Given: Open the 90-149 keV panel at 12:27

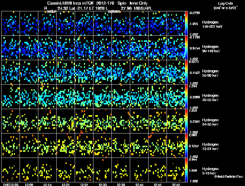Looking at the screenshot, I should point(84,48).
